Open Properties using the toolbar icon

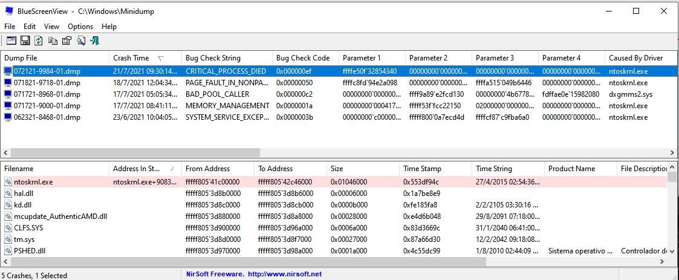[67, 41]
